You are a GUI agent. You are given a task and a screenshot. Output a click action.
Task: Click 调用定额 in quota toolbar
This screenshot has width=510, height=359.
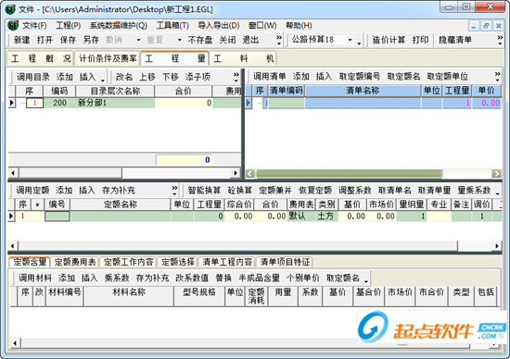(x=32, y=190)
